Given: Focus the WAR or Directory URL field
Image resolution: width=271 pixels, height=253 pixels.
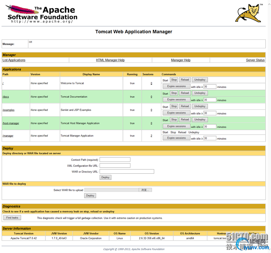Looking at the screenshot, I should pyautogui.click(x=127, y=172).
